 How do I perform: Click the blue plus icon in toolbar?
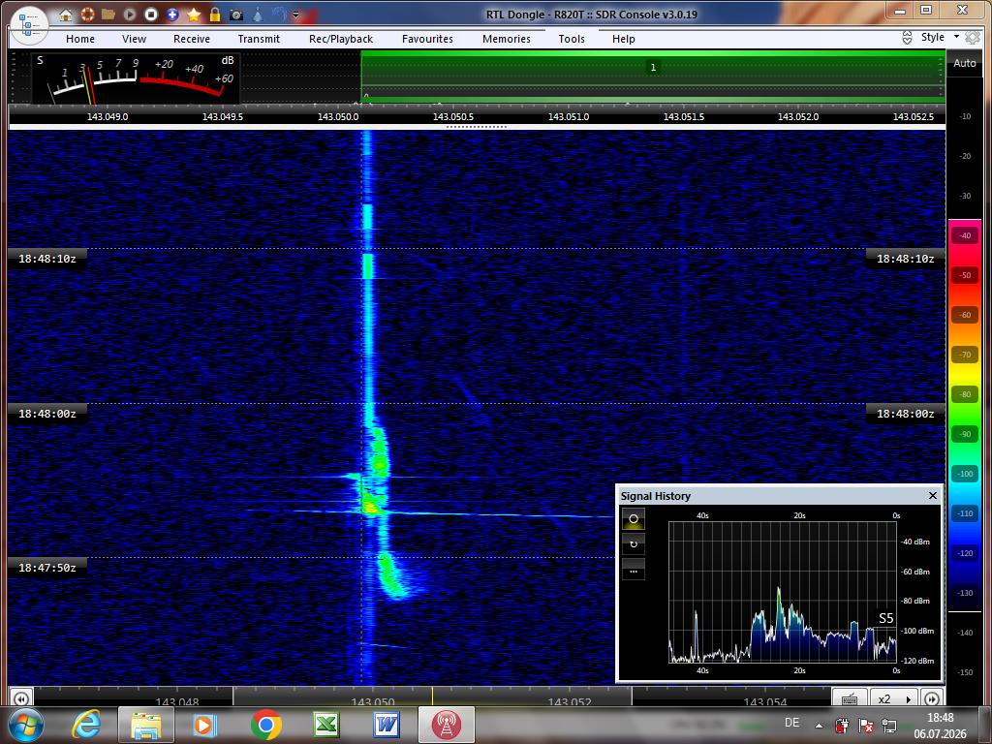point(172,14)
